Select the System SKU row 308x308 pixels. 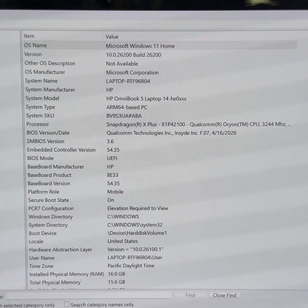pos(160,115)
